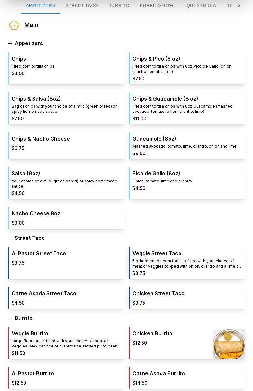The height and width of the screenshot is (391, 253).
Task: Add Carne Asada Street Taco item
Action: (66, 298)
